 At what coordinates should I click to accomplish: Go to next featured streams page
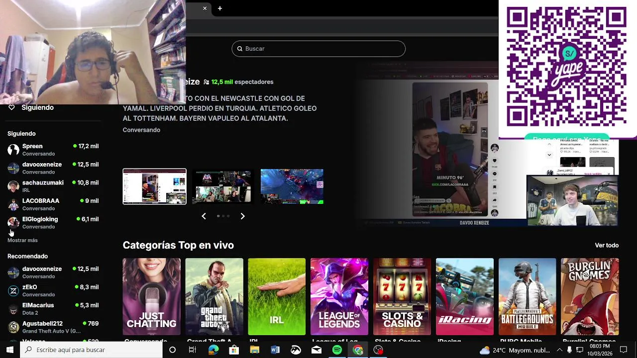[242, 216]
